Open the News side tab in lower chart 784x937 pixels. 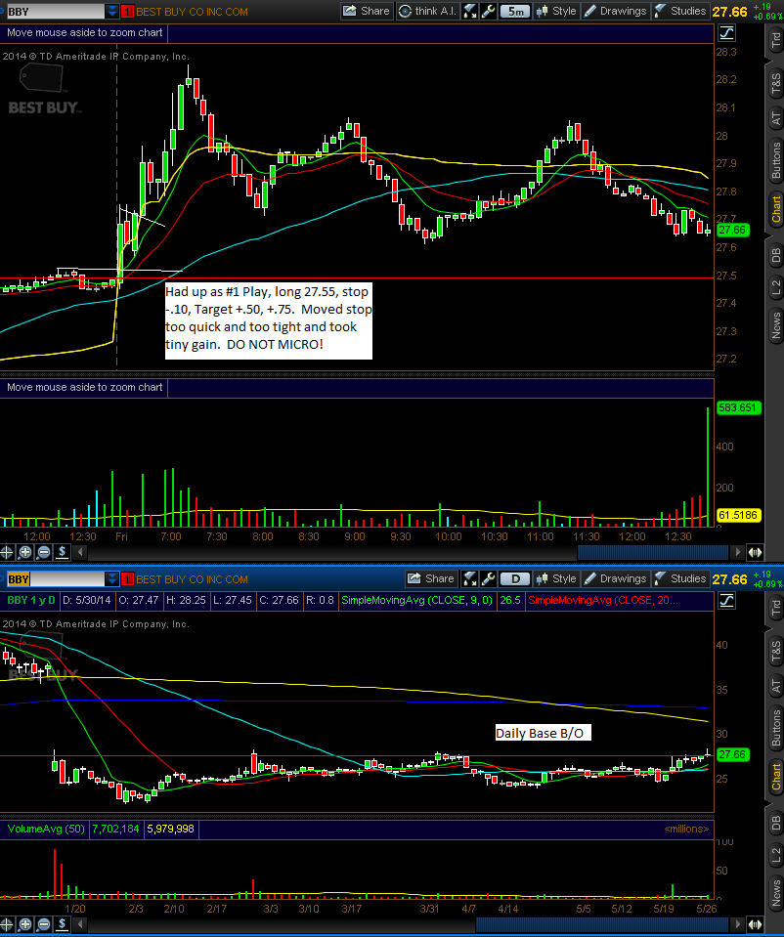[x=775, y=893]
